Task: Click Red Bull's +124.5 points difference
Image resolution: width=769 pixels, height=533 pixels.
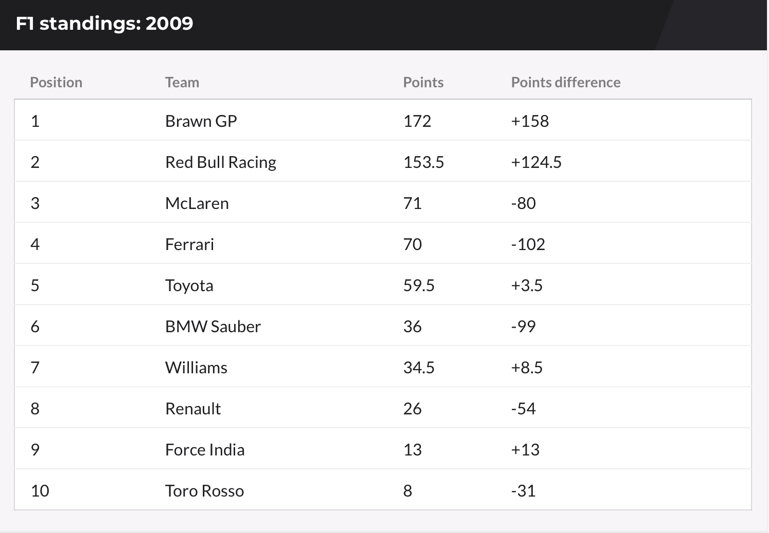Action: (536, 162)
